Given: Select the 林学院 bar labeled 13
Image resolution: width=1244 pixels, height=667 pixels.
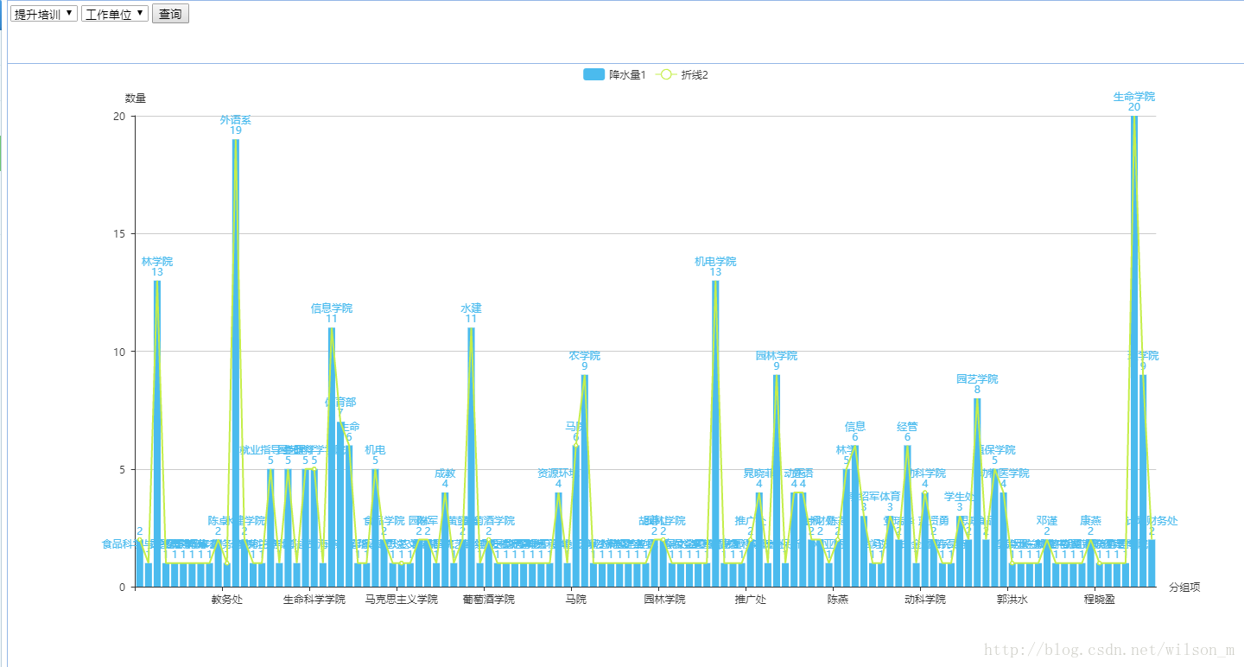Looking at the screenshot, I should coord(157,434).
